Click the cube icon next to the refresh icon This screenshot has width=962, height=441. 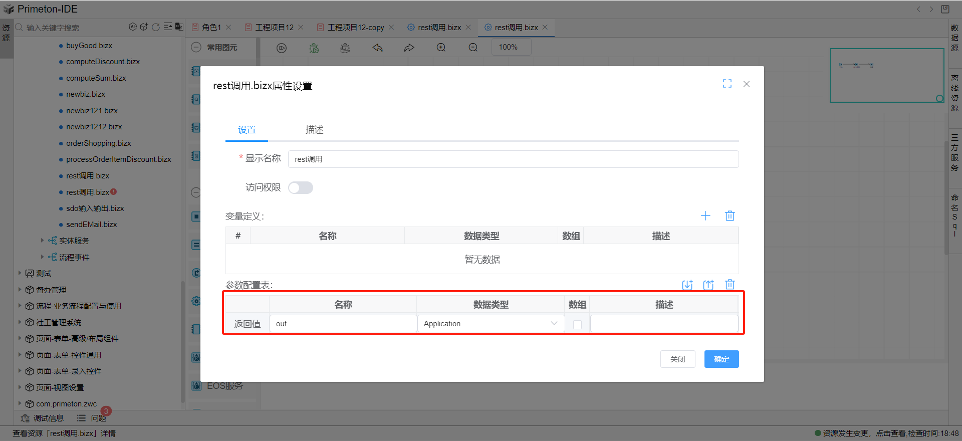tap(144, 27)
